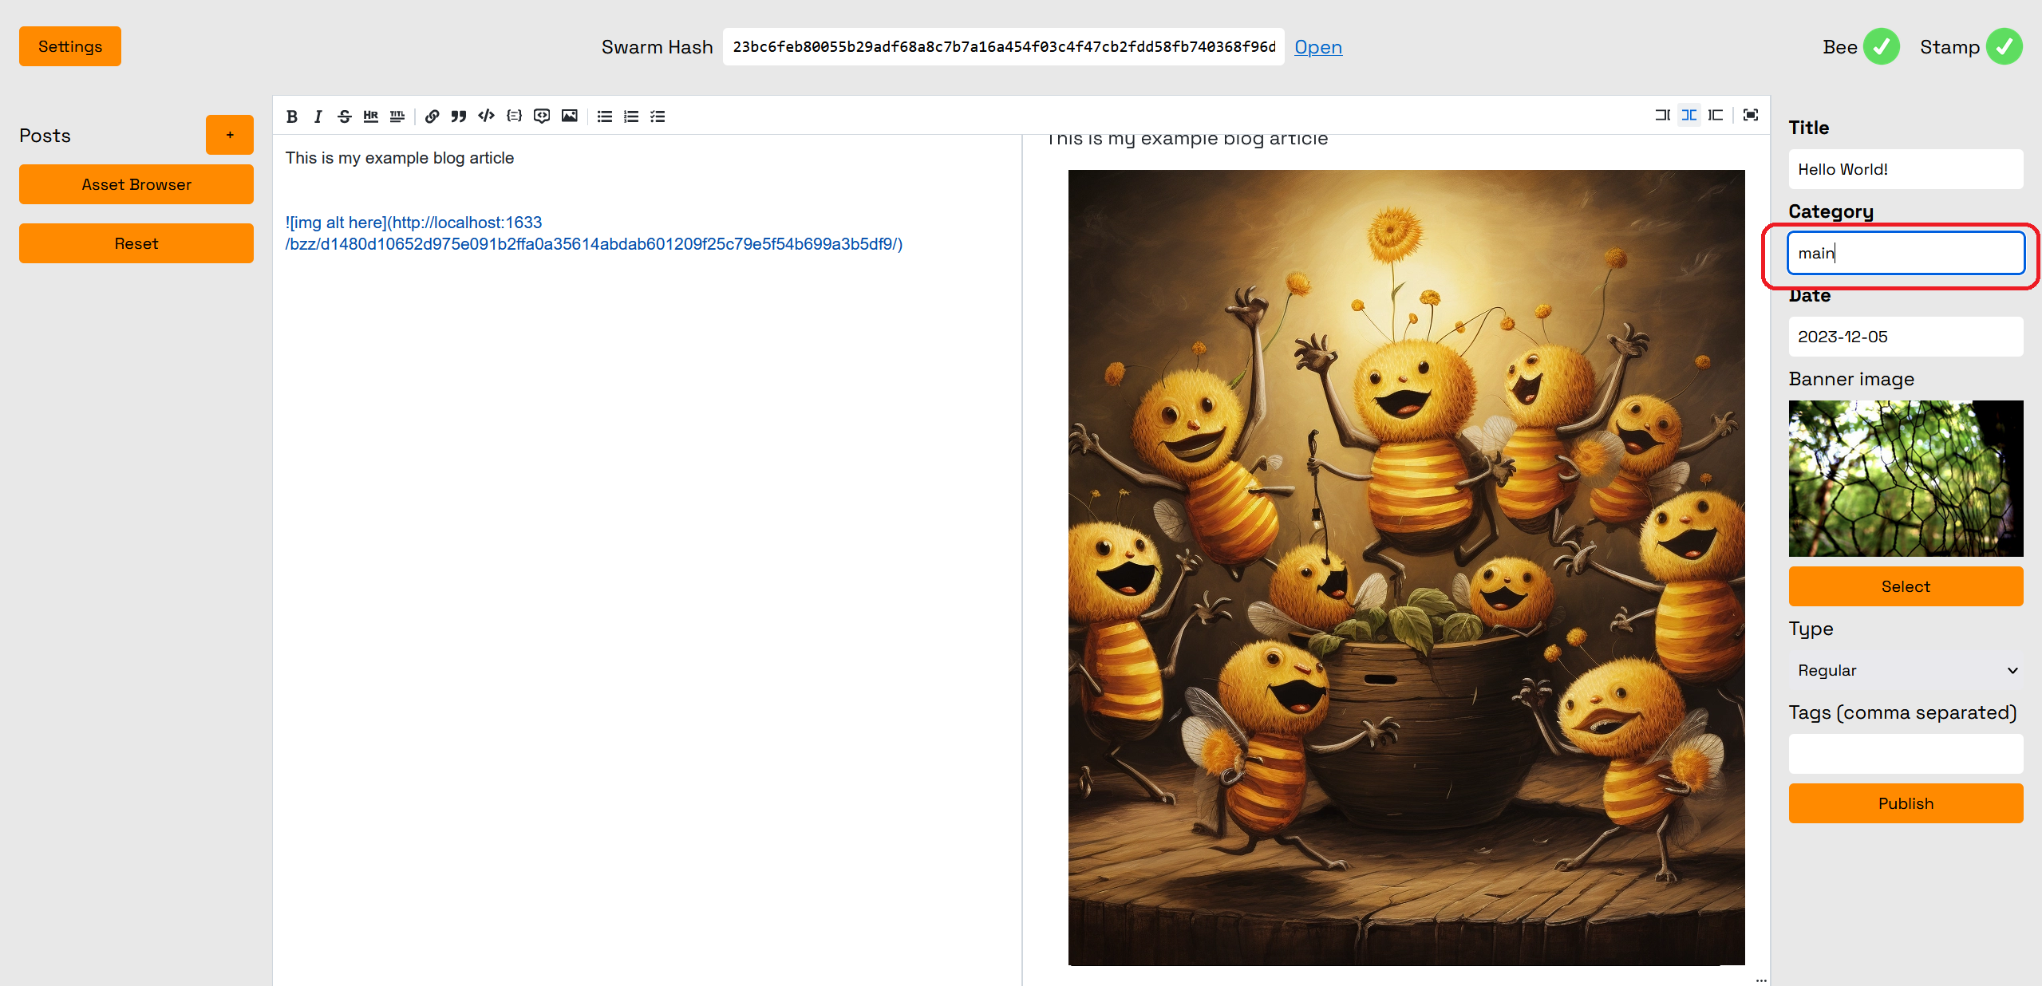
Task: Apply italic formatting from toolbar
Action: pyautogui.click(x=318, y=116)
